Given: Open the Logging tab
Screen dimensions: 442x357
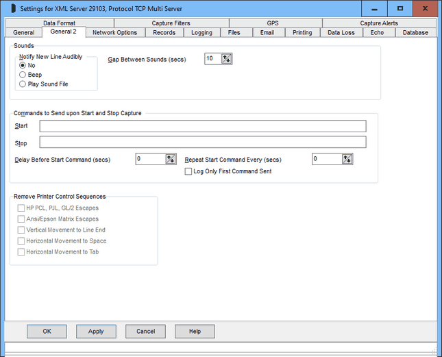Looking at the screenshot, I should coord(201,32).
